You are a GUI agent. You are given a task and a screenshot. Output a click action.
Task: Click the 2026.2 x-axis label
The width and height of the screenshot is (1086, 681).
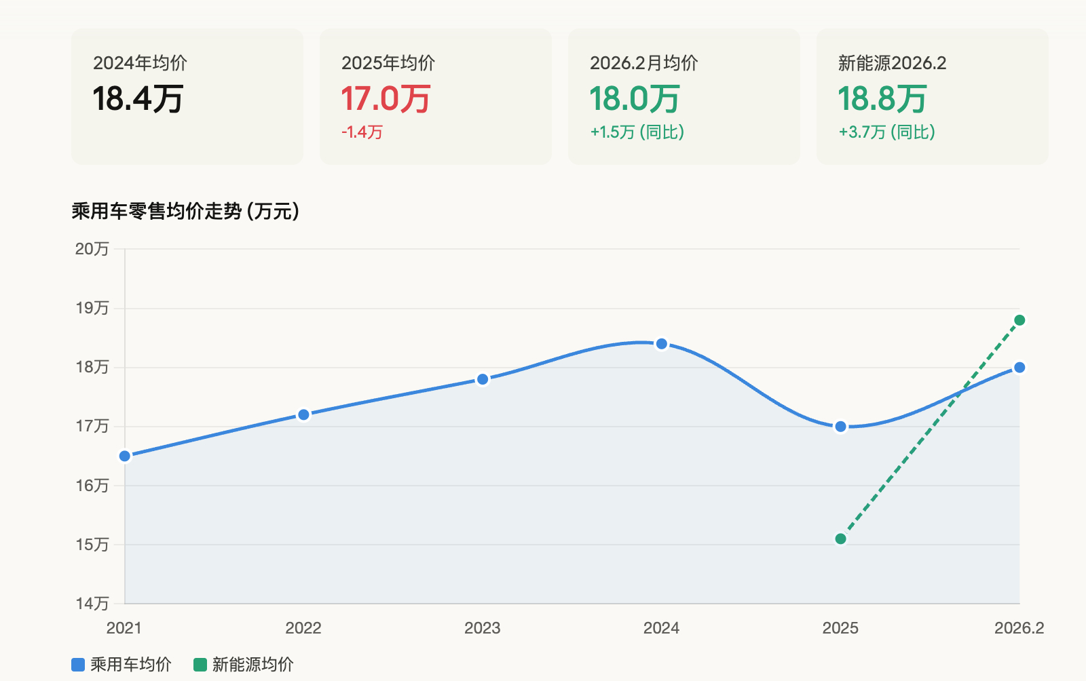point(1019,628)
